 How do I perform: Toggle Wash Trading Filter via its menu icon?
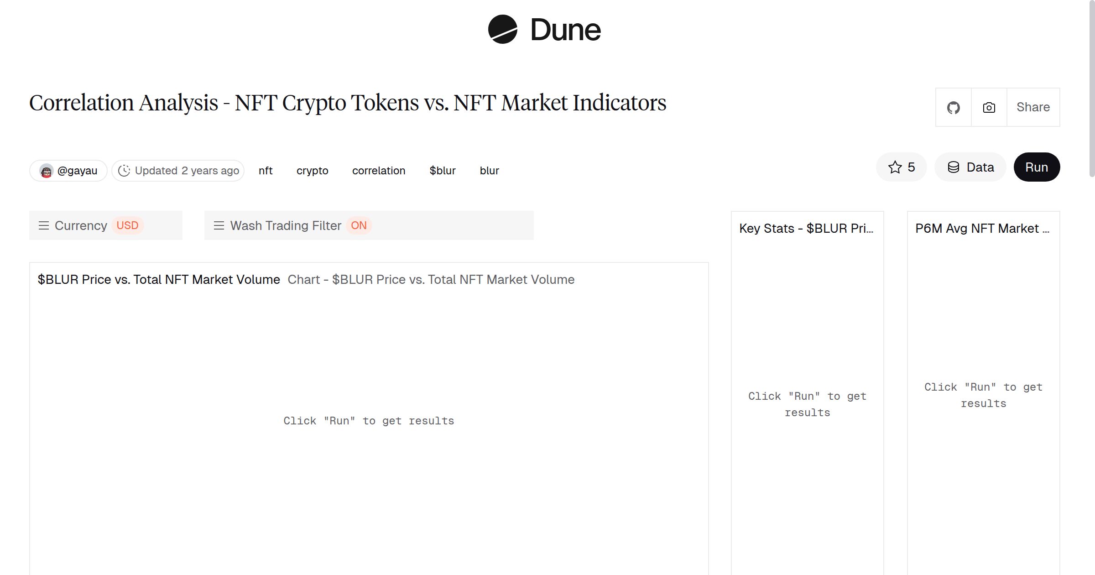click(219, 225)
